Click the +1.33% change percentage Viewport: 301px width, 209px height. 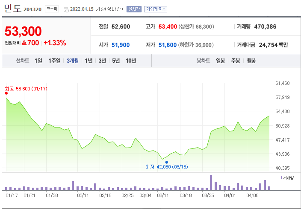55,43
